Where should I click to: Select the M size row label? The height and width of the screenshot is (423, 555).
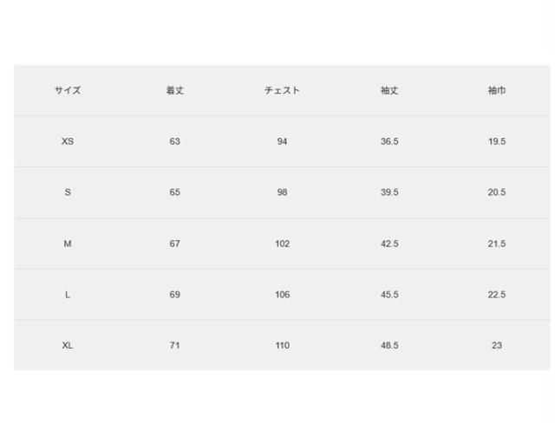68,244
